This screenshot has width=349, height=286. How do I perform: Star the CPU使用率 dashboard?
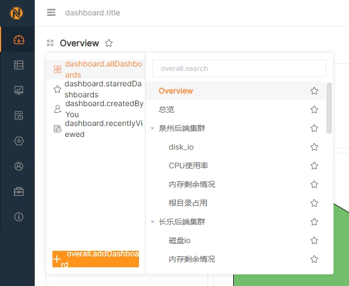tap(314, 166)
